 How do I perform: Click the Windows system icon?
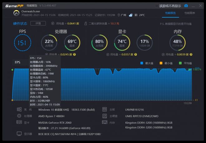click(x=19, y=109)
